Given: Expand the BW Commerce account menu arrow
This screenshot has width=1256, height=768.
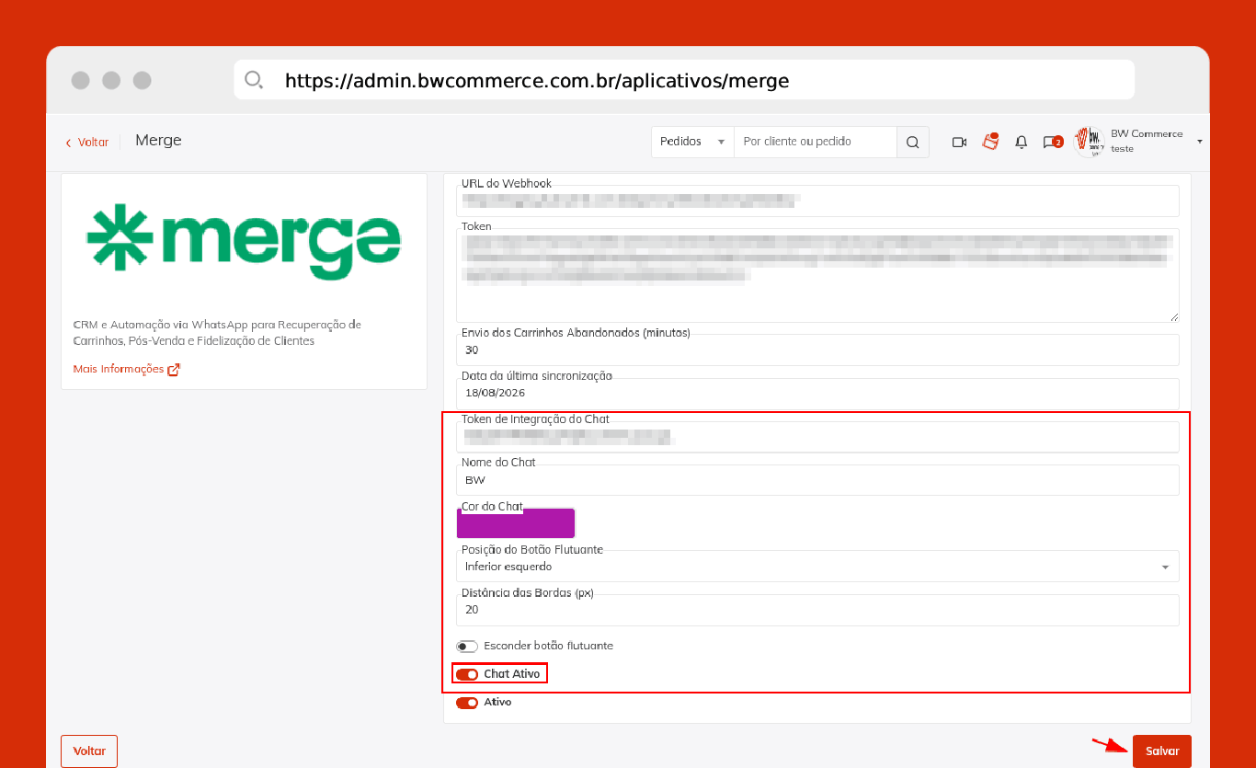Looking at the screenshot, I should pyautogui.click(x=1199, y=142).
